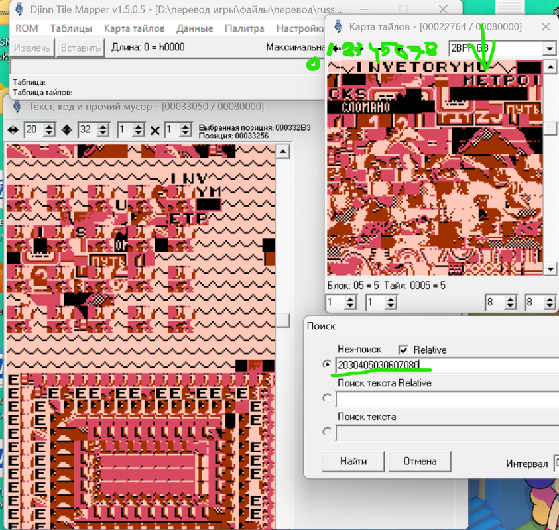Click the Вставить button
The width and height of the screenshot is (559, 530).
click(x=81, y=48)
